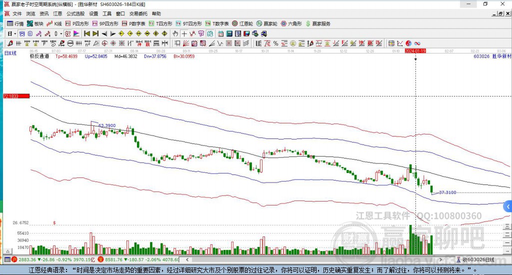
Task: Click the 603026 胜华新材 stock label
Action: [492, 56]
